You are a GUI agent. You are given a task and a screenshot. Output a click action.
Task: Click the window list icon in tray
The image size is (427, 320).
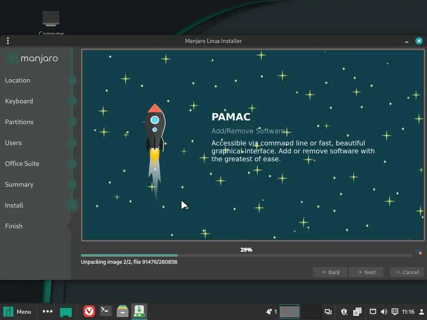[328, 312]
